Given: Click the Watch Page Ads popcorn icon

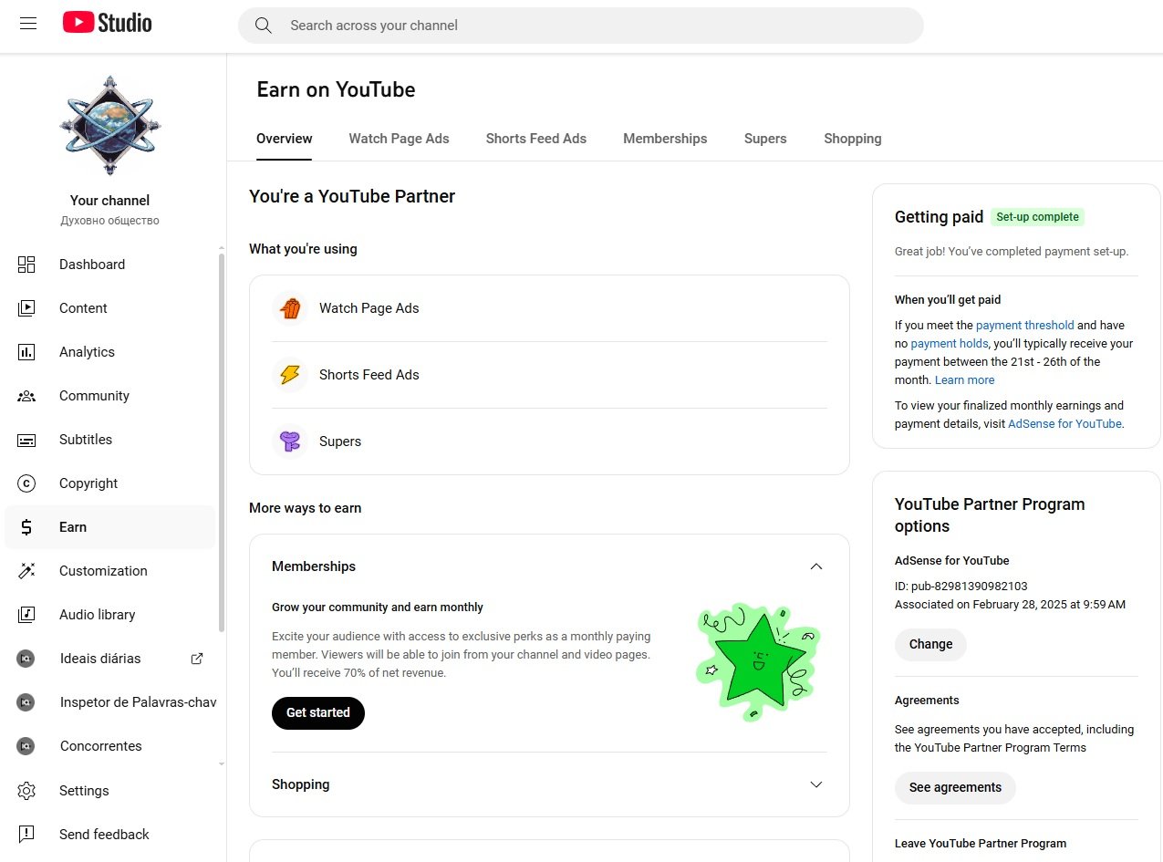Looking at the screenshot, I should 290,308.
